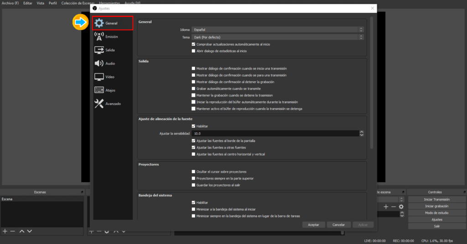The height and width of the screenshot is (244, 467).
Task: Enable Grabar automáticamente cuando se transmite
Action: [x=193, y=89]
